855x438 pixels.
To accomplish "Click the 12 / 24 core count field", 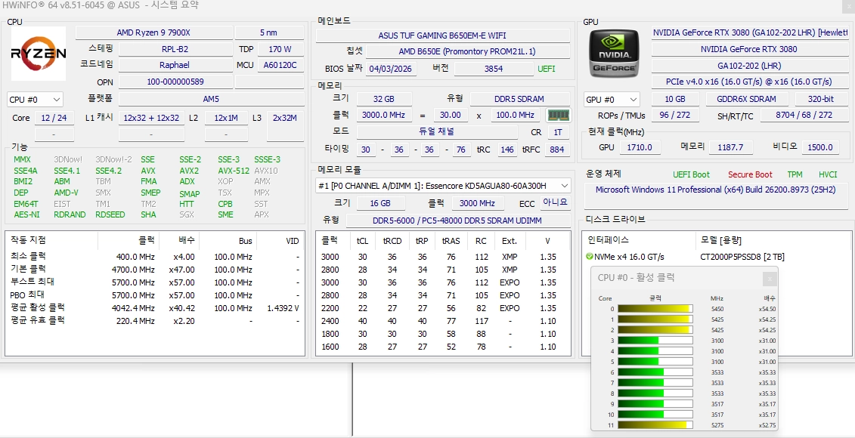I will click(54, 118).
